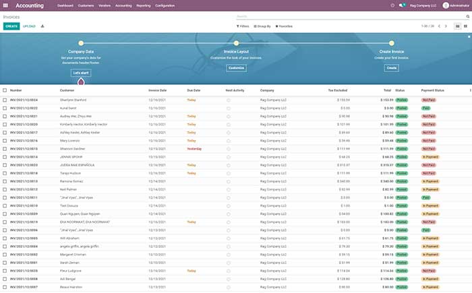Open the Vendors menu
472x293 pixels.
105,5
